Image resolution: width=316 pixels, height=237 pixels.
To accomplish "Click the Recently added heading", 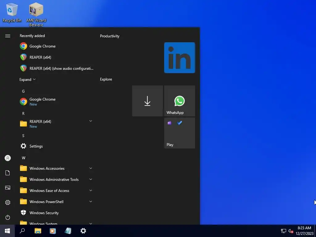I will [x=32, y=36].
